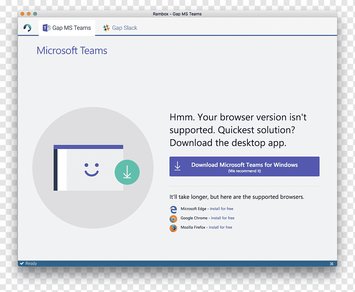This screenshot has width=355, height=292.
Task: Open Install for free link for Mozilla Firefox
Action: (220, 227)
